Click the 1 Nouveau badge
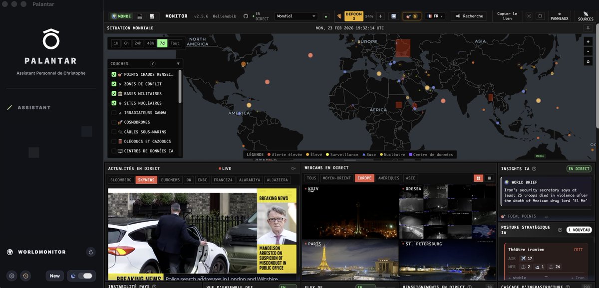 (579, 230)
